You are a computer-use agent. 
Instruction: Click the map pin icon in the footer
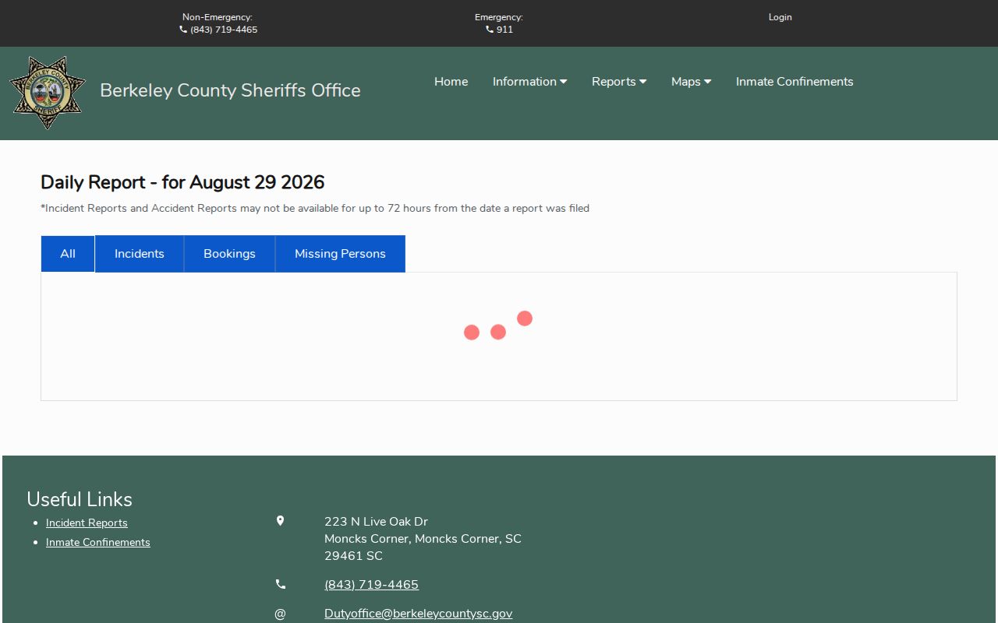[x=281, y=521]
